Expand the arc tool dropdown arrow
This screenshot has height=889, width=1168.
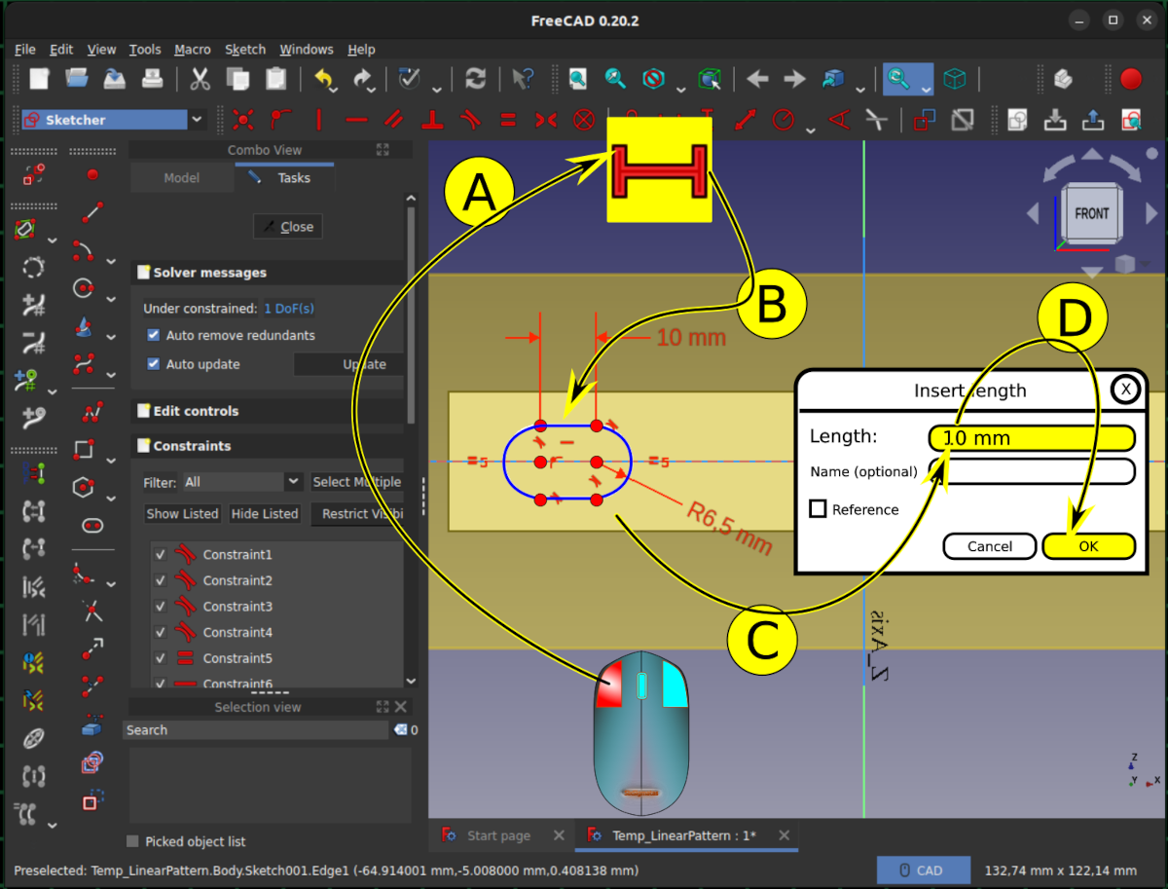[x=111, y=261]
